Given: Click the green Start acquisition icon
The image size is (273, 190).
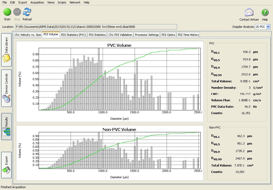Looking at the screenshot, I should pos(7,12).
